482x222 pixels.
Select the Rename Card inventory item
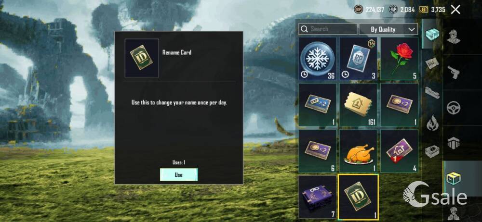pos(358,197)
